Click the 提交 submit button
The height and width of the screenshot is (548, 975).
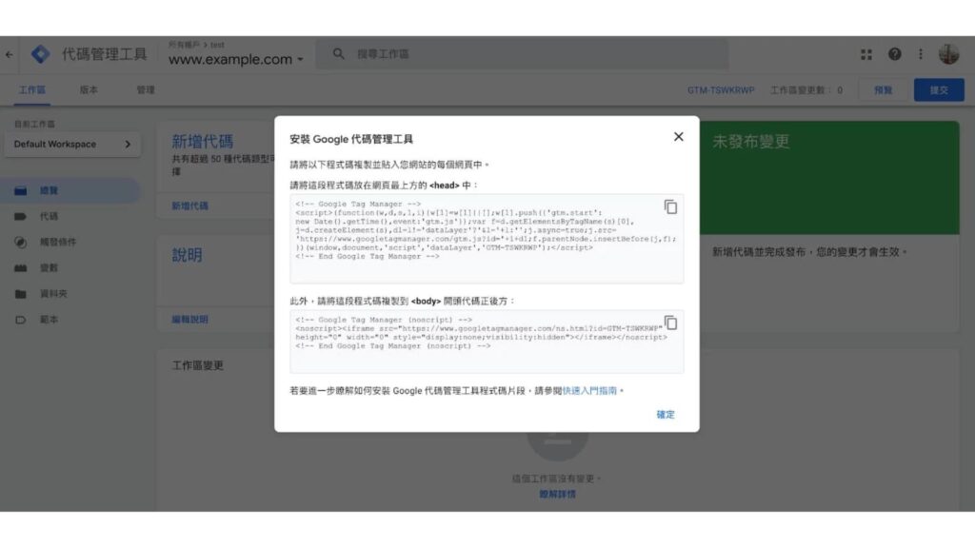click(x=939, y=90)
